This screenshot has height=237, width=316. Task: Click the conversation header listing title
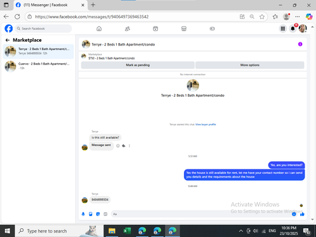pos(123,44)
